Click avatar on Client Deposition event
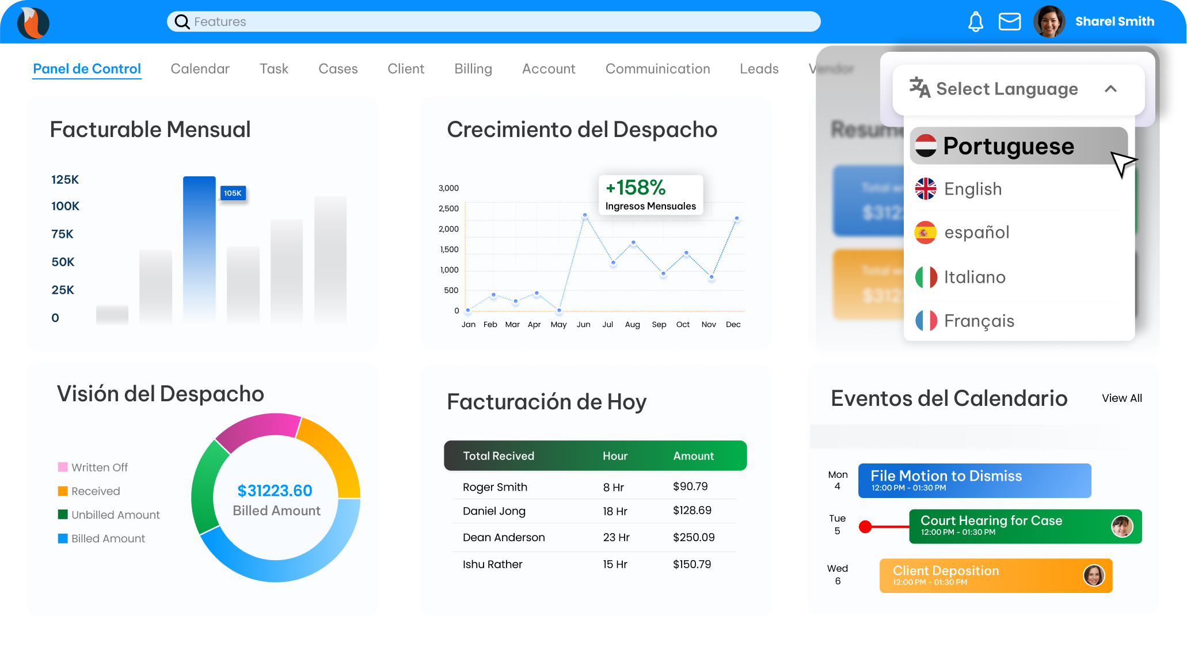1187x654 pixels. coord(1093,575)
